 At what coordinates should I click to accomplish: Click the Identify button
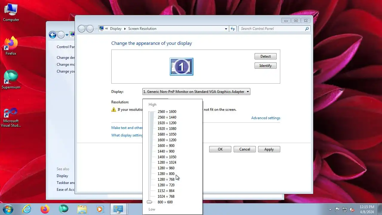click(266, 66)
